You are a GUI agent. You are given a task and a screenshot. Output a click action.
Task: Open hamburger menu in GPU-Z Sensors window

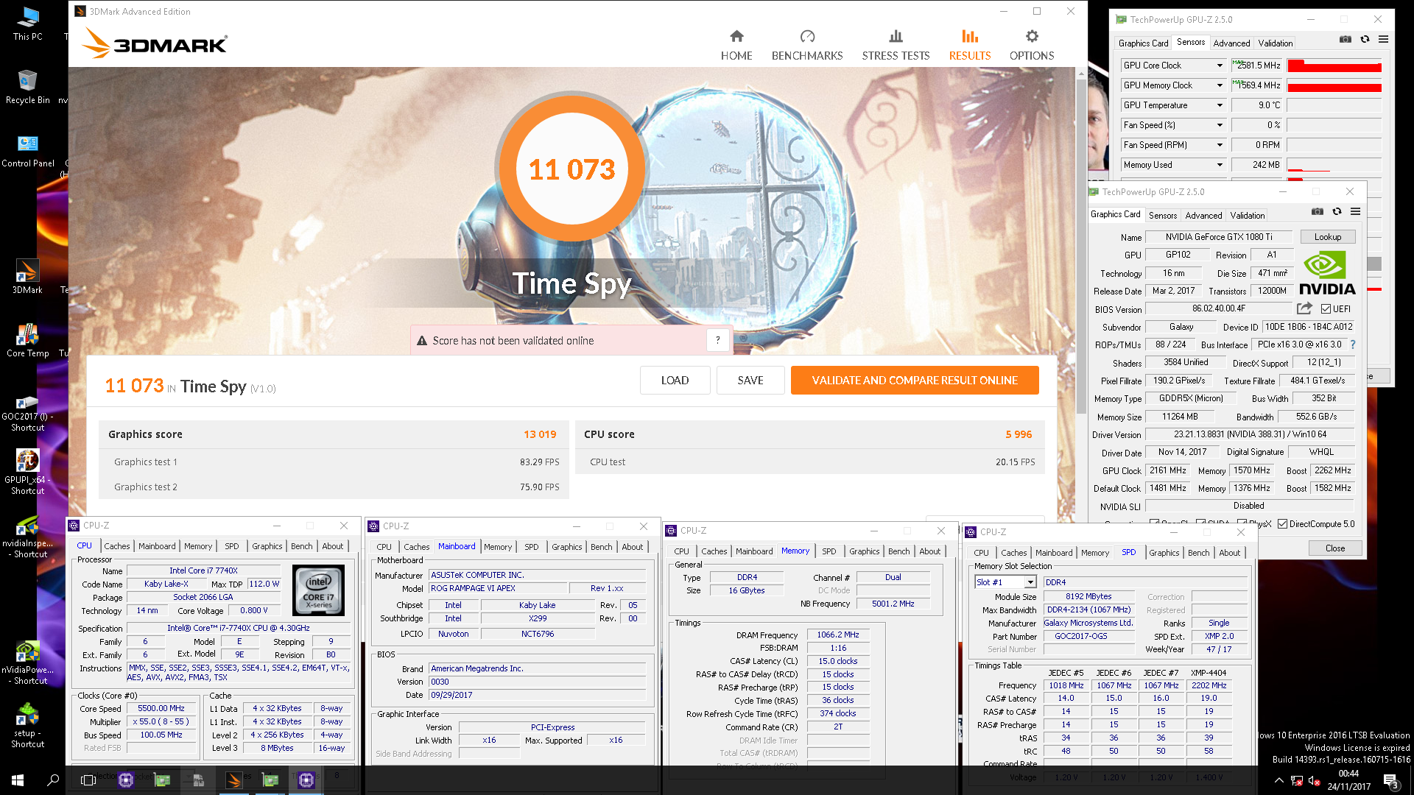pyautogui.click(x=1384, y=40)
